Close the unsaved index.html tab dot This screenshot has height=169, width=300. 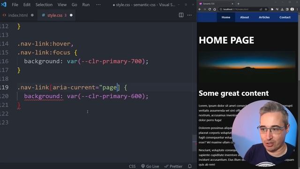[x=32, y=15]
